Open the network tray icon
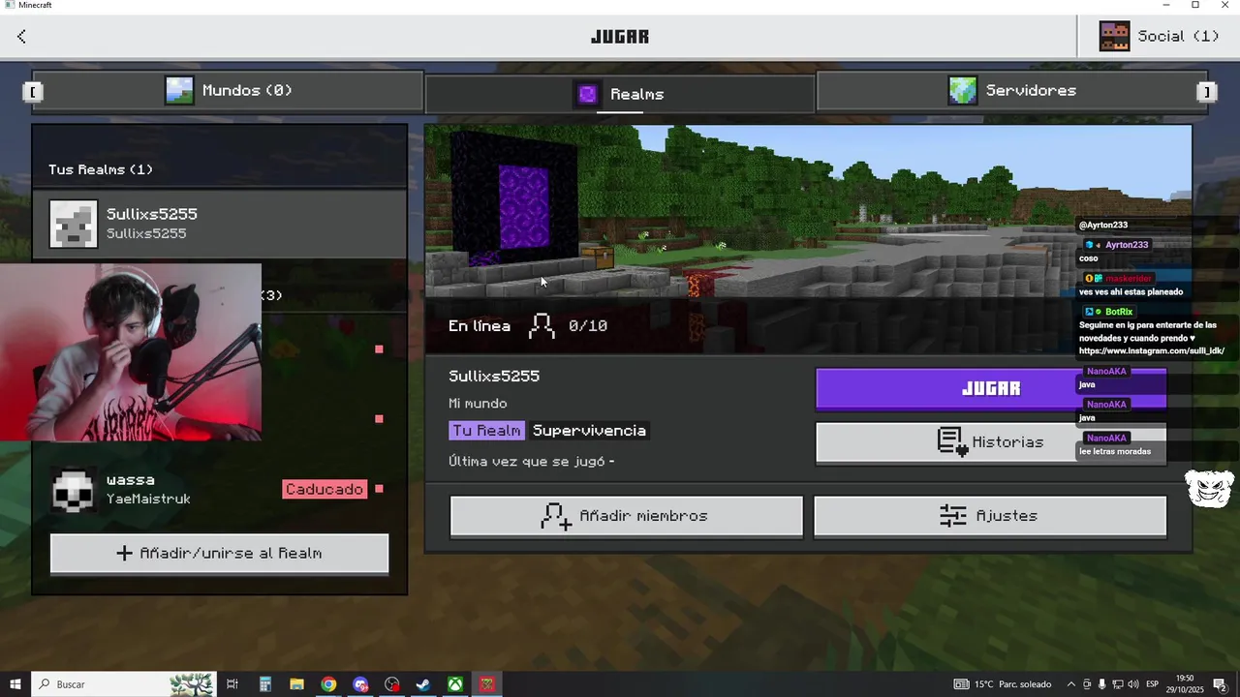The image size is (1240, 697). coord(1117,684)
